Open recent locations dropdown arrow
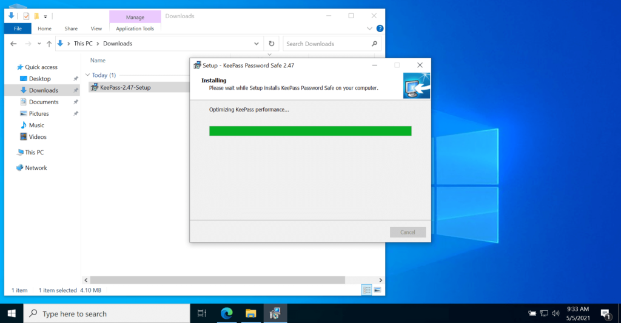The image size is (621, 323). (39, 44)
